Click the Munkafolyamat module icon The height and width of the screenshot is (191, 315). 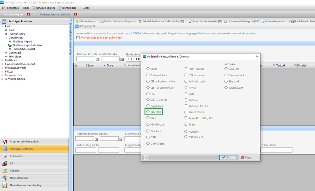[5, 178]
